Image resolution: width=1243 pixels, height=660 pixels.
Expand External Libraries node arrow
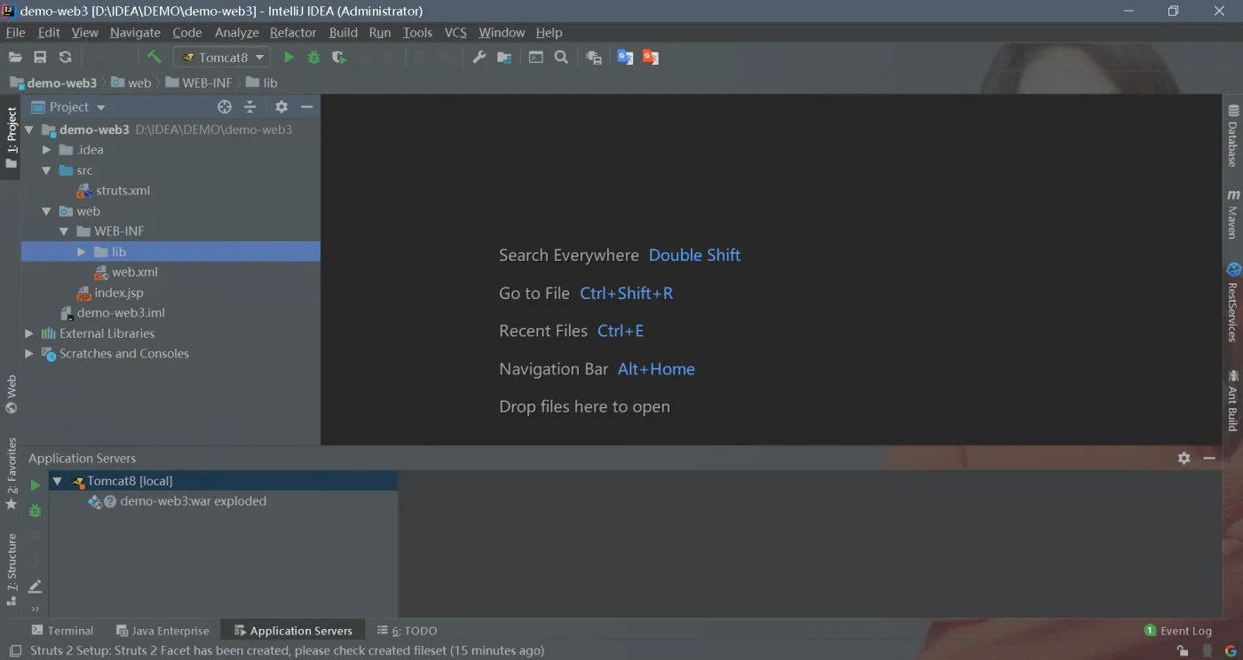click(x=29, y=334)
